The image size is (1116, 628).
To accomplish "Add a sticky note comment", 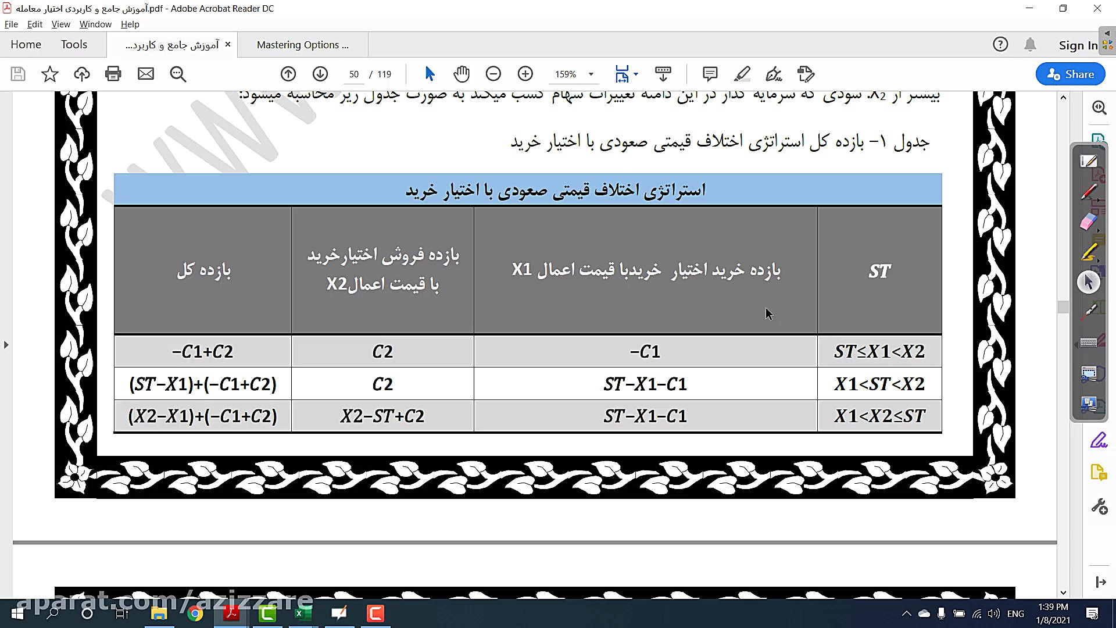I will pyautogui.click(x=710, y=74).
